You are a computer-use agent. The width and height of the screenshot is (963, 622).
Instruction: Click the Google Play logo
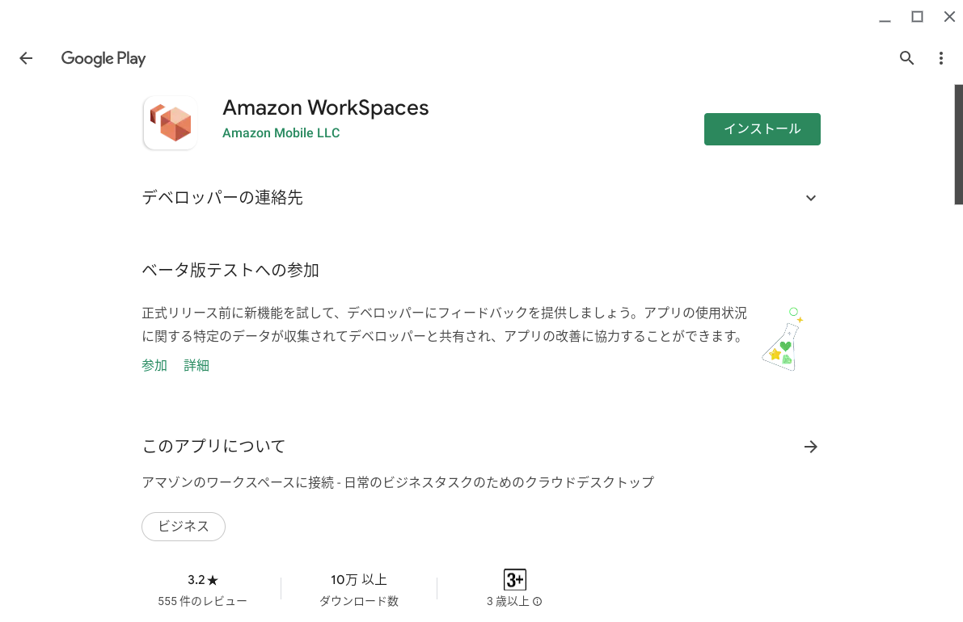click(103, 57)
